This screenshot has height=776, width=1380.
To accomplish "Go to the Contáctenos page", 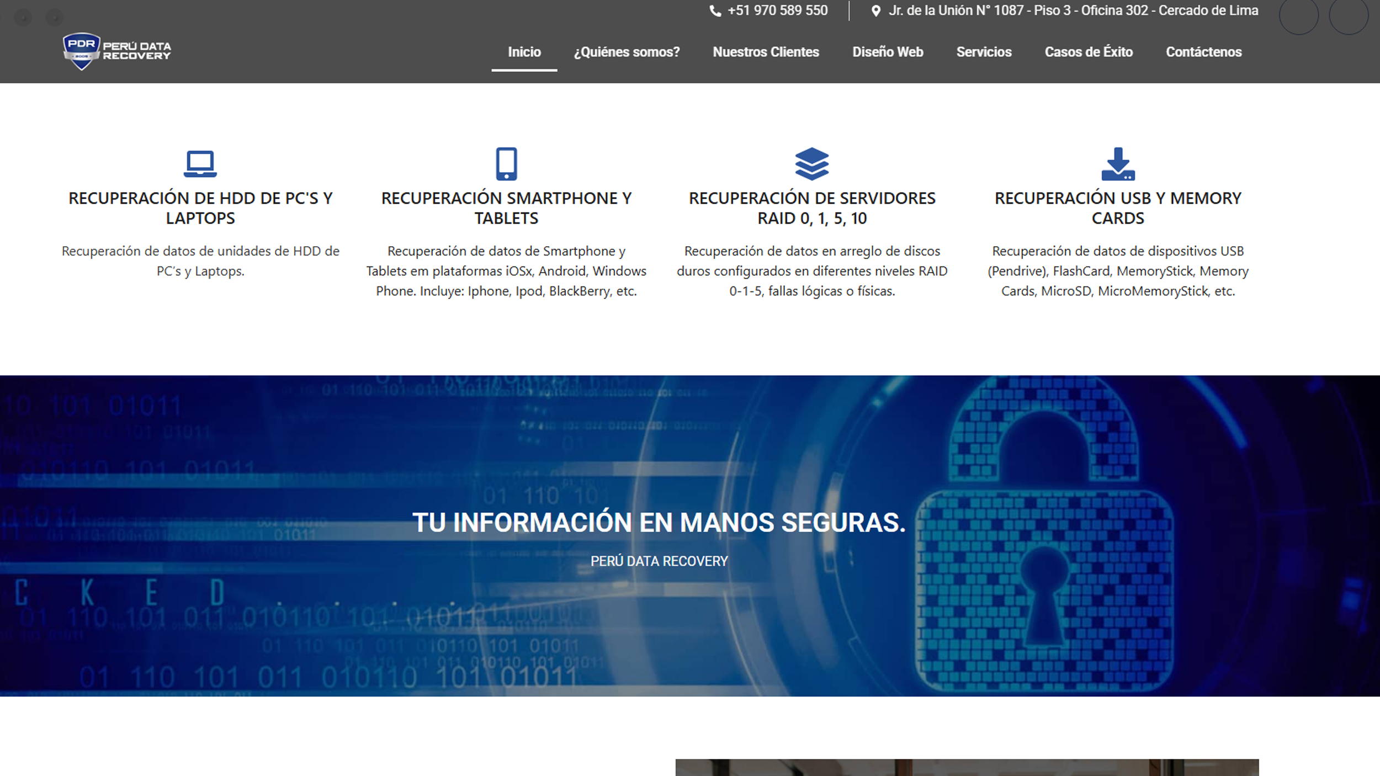I will pyautogui.click(x=1203, y=52).
